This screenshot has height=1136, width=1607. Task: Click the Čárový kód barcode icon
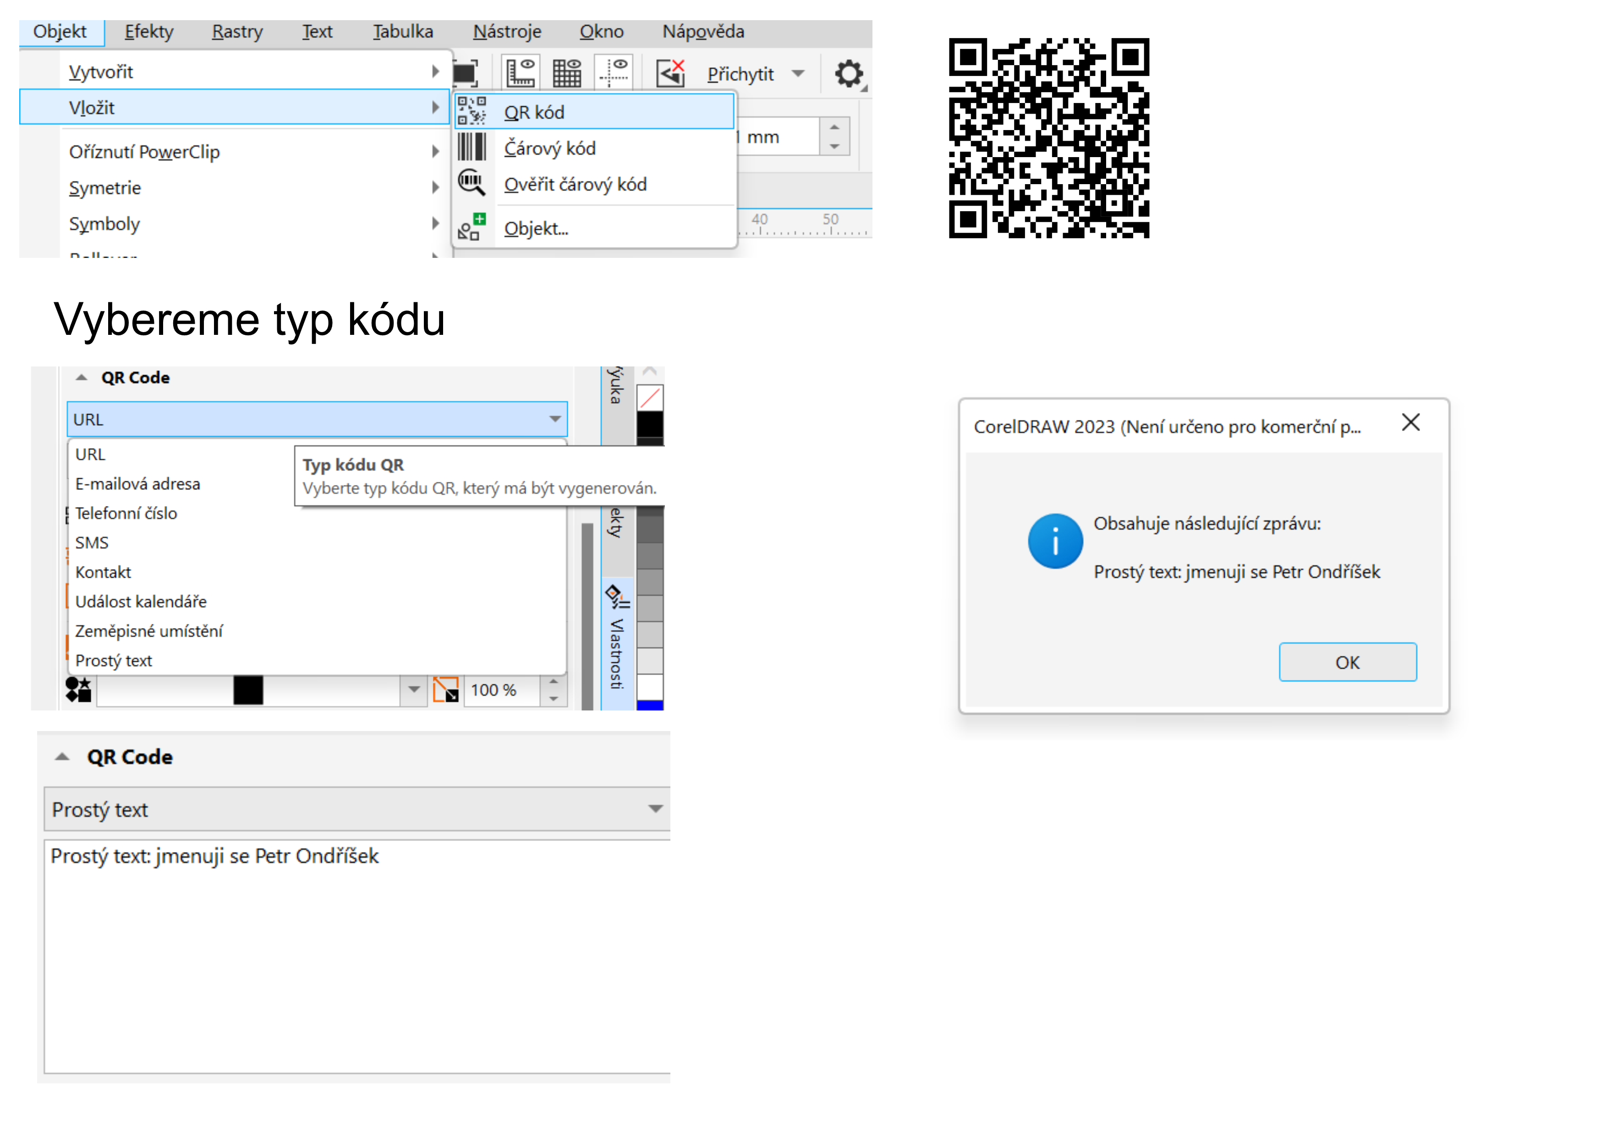(x=472, y=147)
